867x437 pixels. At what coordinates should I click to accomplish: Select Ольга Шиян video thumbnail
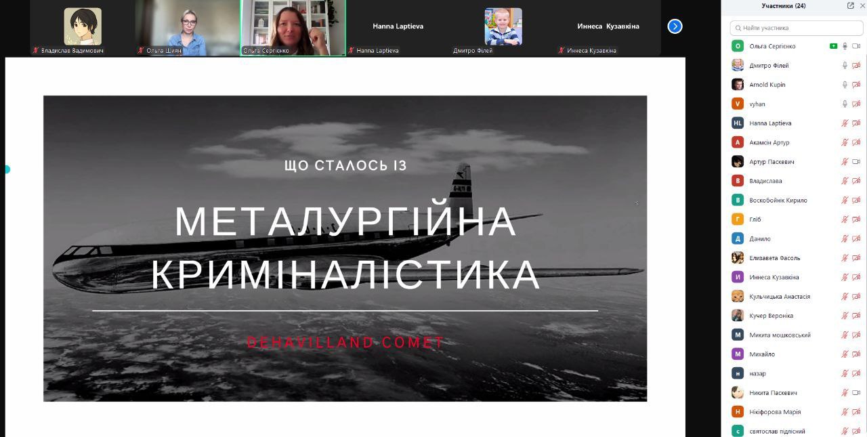(188, 28)
